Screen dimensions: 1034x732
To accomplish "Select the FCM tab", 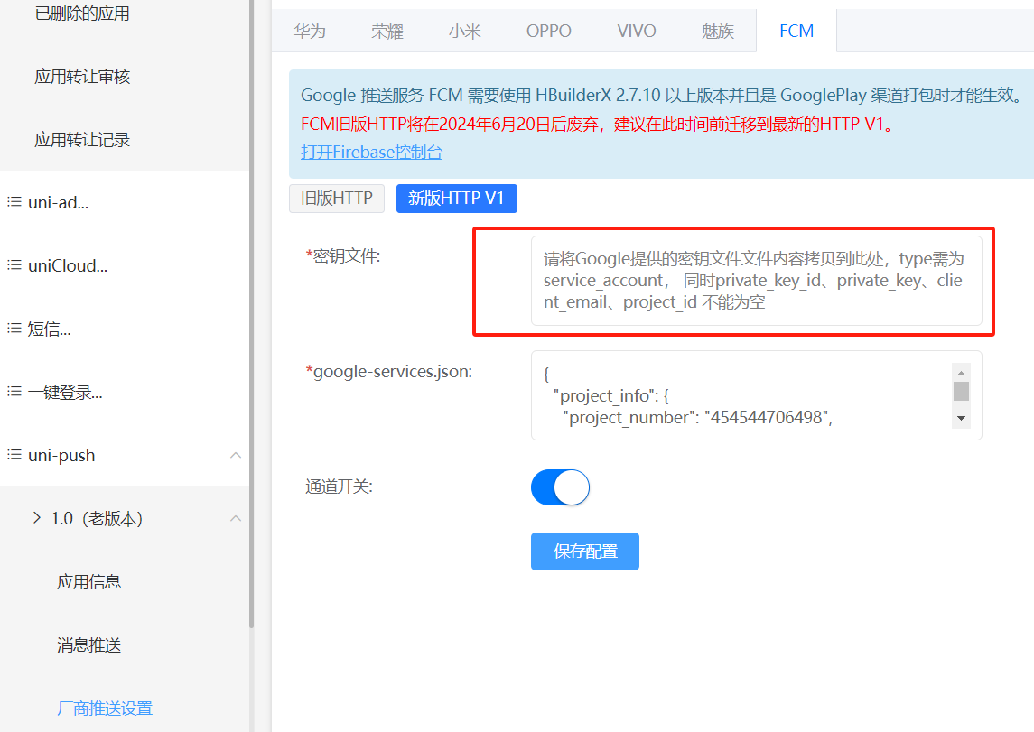I will [x=796, y=31].
